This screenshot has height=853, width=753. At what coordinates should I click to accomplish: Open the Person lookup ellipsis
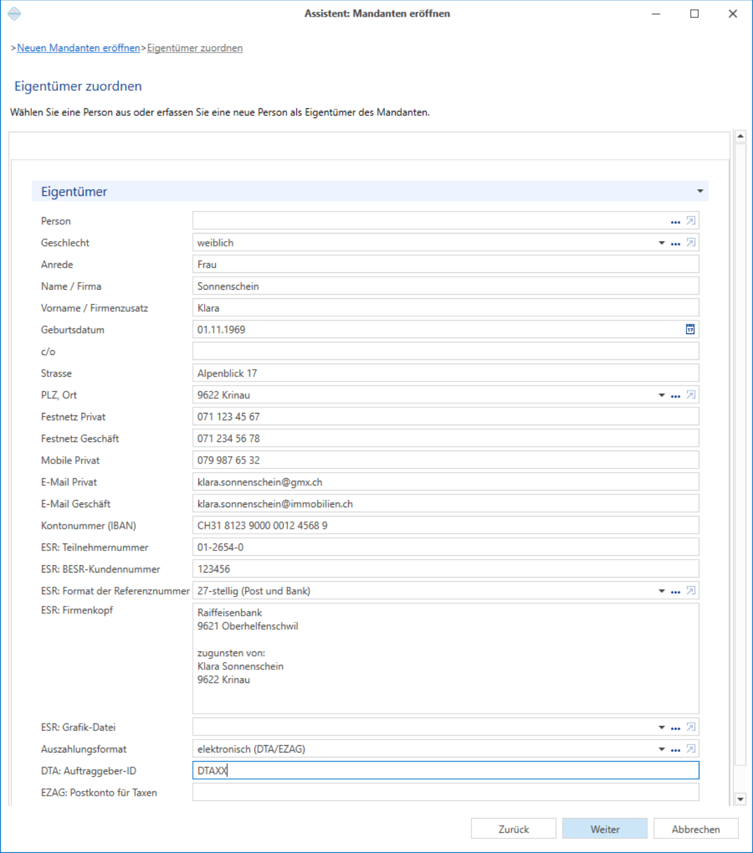pos(675,222)
